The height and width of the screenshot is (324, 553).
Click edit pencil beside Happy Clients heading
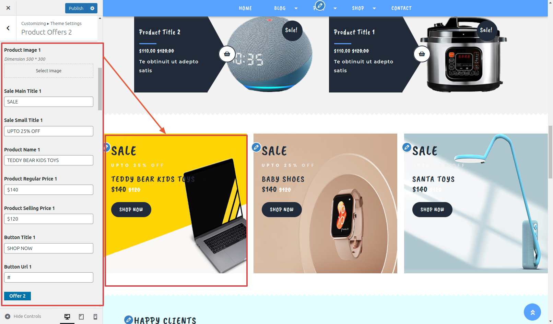[x=129, y=320]
